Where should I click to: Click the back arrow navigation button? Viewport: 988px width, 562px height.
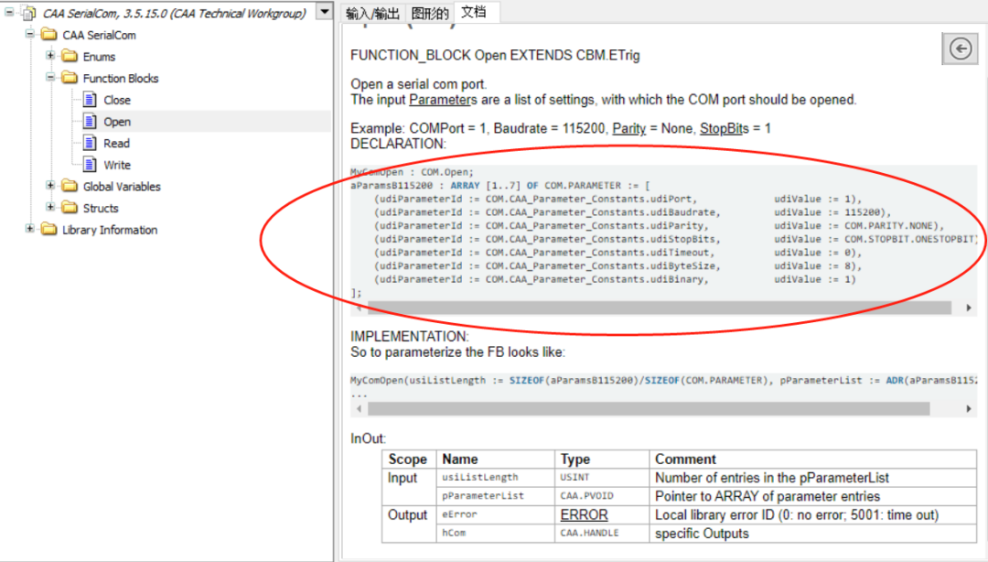(960, 49)
